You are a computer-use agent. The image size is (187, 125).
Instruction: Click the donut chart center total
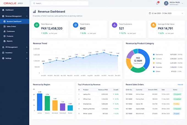pos(138,60)
